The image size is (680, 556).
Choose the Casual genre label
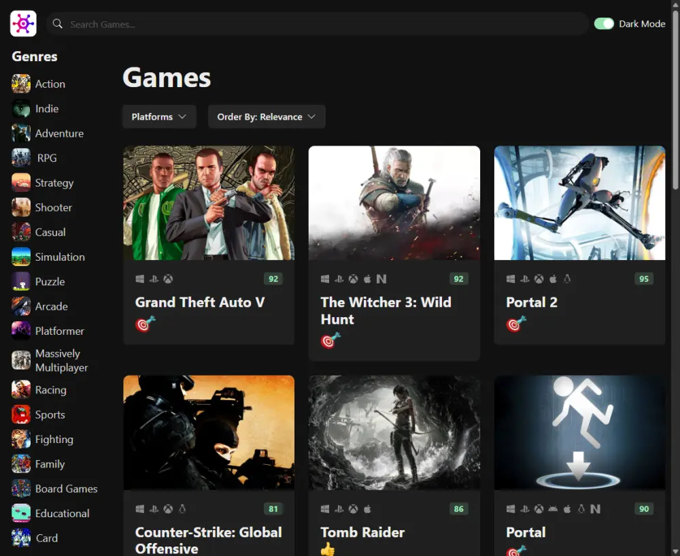pos(50,232)
